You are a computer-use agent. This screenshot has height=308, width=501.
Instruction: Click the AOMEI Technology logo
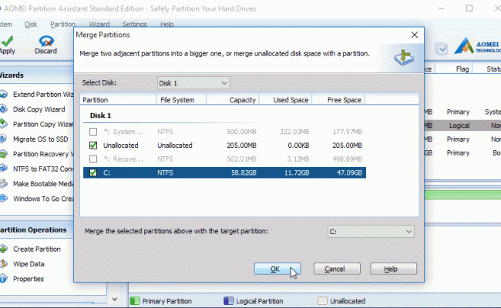tap(477, 45)
